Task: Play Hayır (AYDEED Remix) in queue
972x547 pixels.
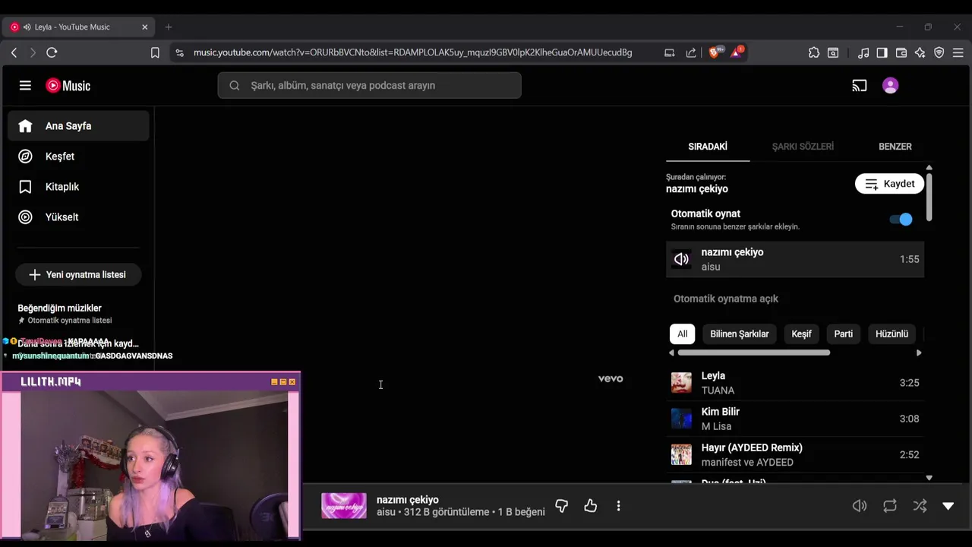Action: point(795,454)
